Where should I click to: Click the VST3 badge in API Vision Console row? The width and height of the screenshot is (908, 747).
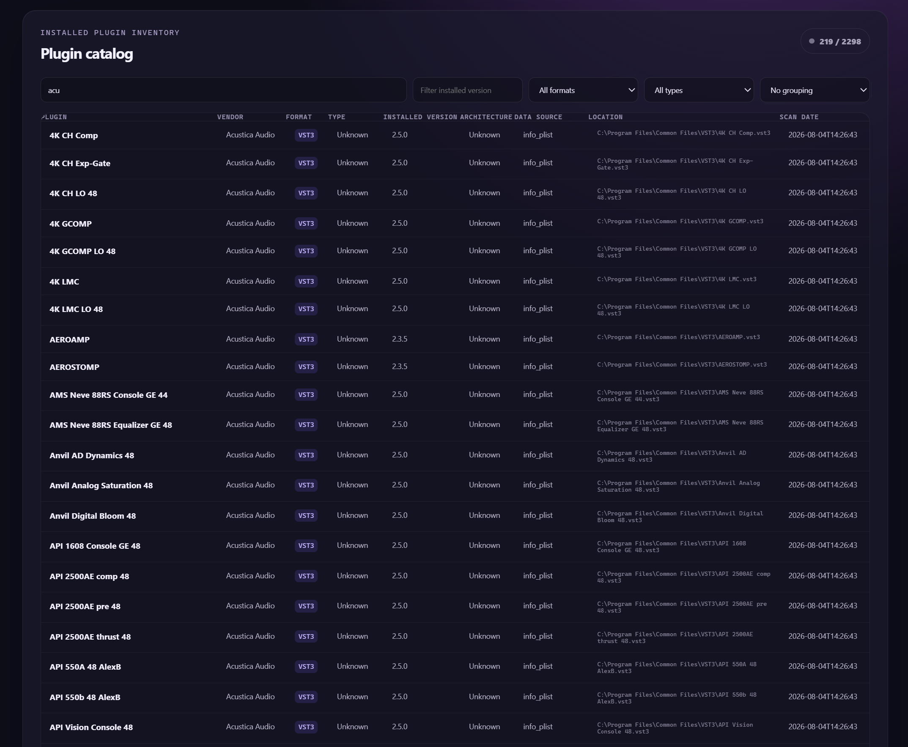(306, 727)
